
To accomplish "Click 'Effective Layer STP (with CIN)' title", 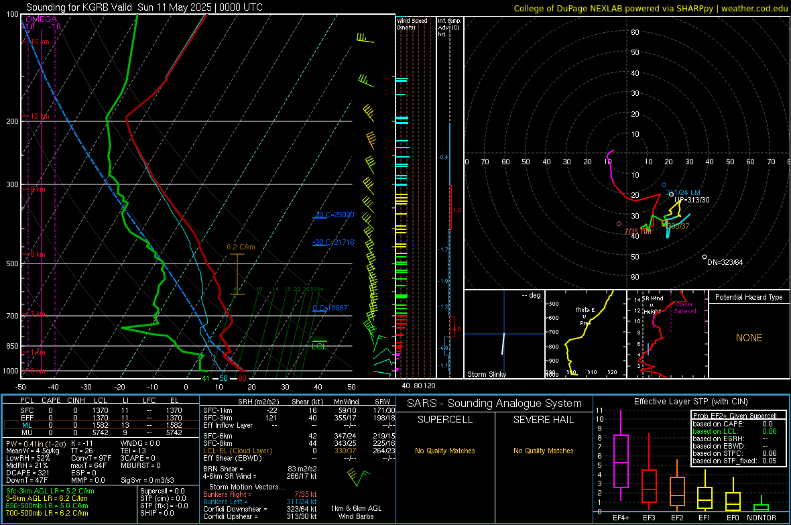I will [690, 402].
